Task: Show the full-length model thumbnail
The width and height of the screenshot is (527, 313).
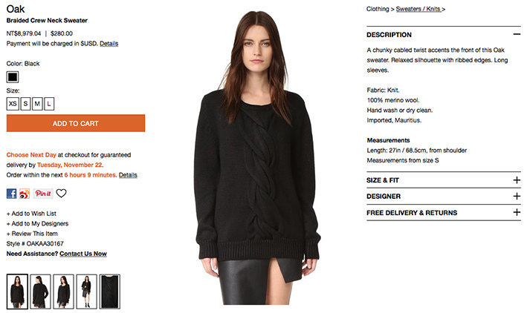Action: (87, 291)
